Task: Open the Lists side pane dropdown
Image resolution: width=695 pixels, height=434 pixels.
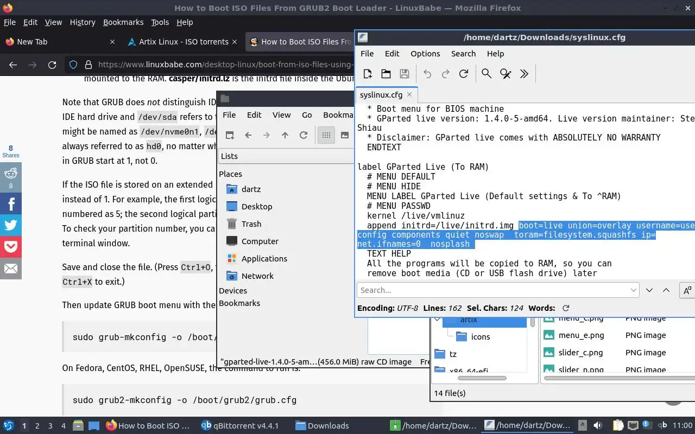Action: [x=286, y=156]
